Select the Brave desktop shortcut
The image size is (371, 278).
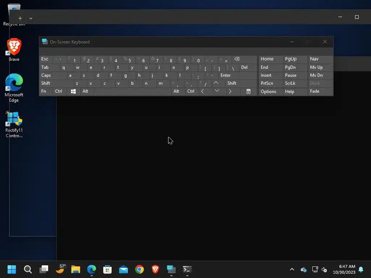click(14, 50)
